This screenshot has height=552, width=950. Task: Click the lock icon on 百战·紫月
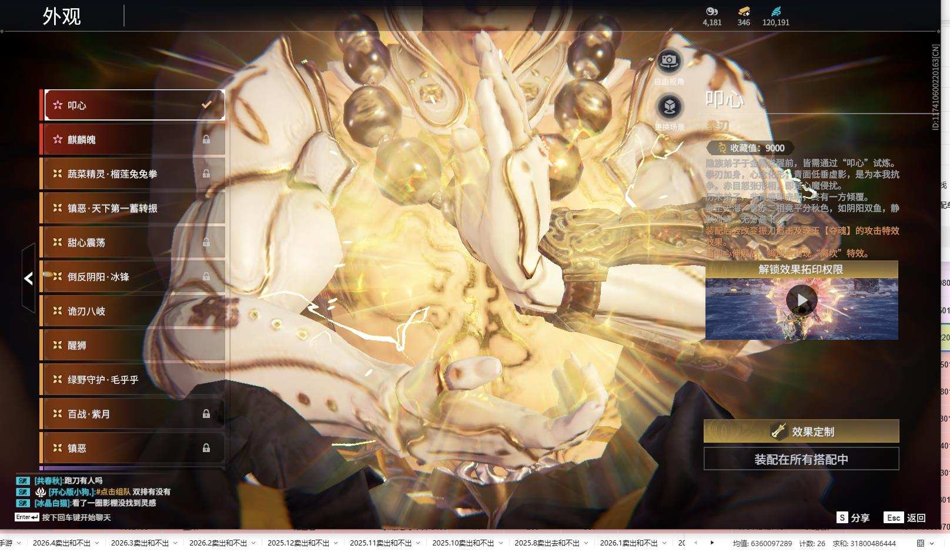pyautogui.click(x=206, y=414)
